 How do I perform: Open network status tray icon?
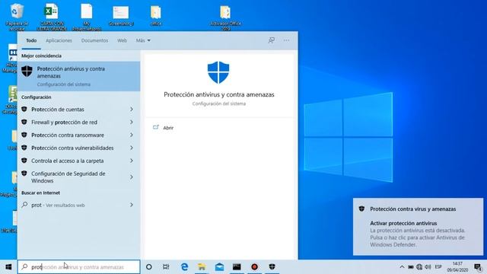419,267
